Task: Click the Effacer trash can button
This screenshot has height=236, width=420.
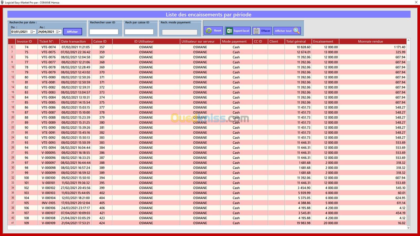Action: 262,31
